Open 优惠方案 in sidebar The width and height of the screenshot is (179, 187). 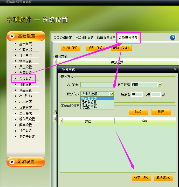25,108
